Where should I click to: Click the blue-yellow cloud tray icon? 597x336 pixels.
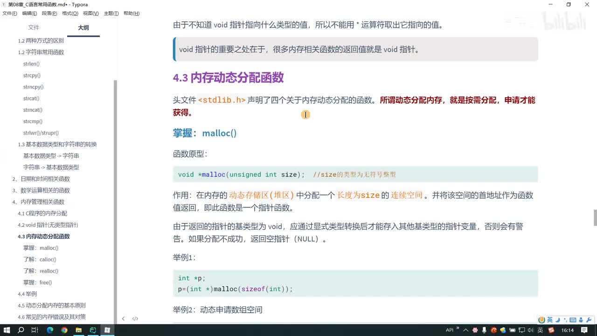pyautogui.click(x=503, y=330)
